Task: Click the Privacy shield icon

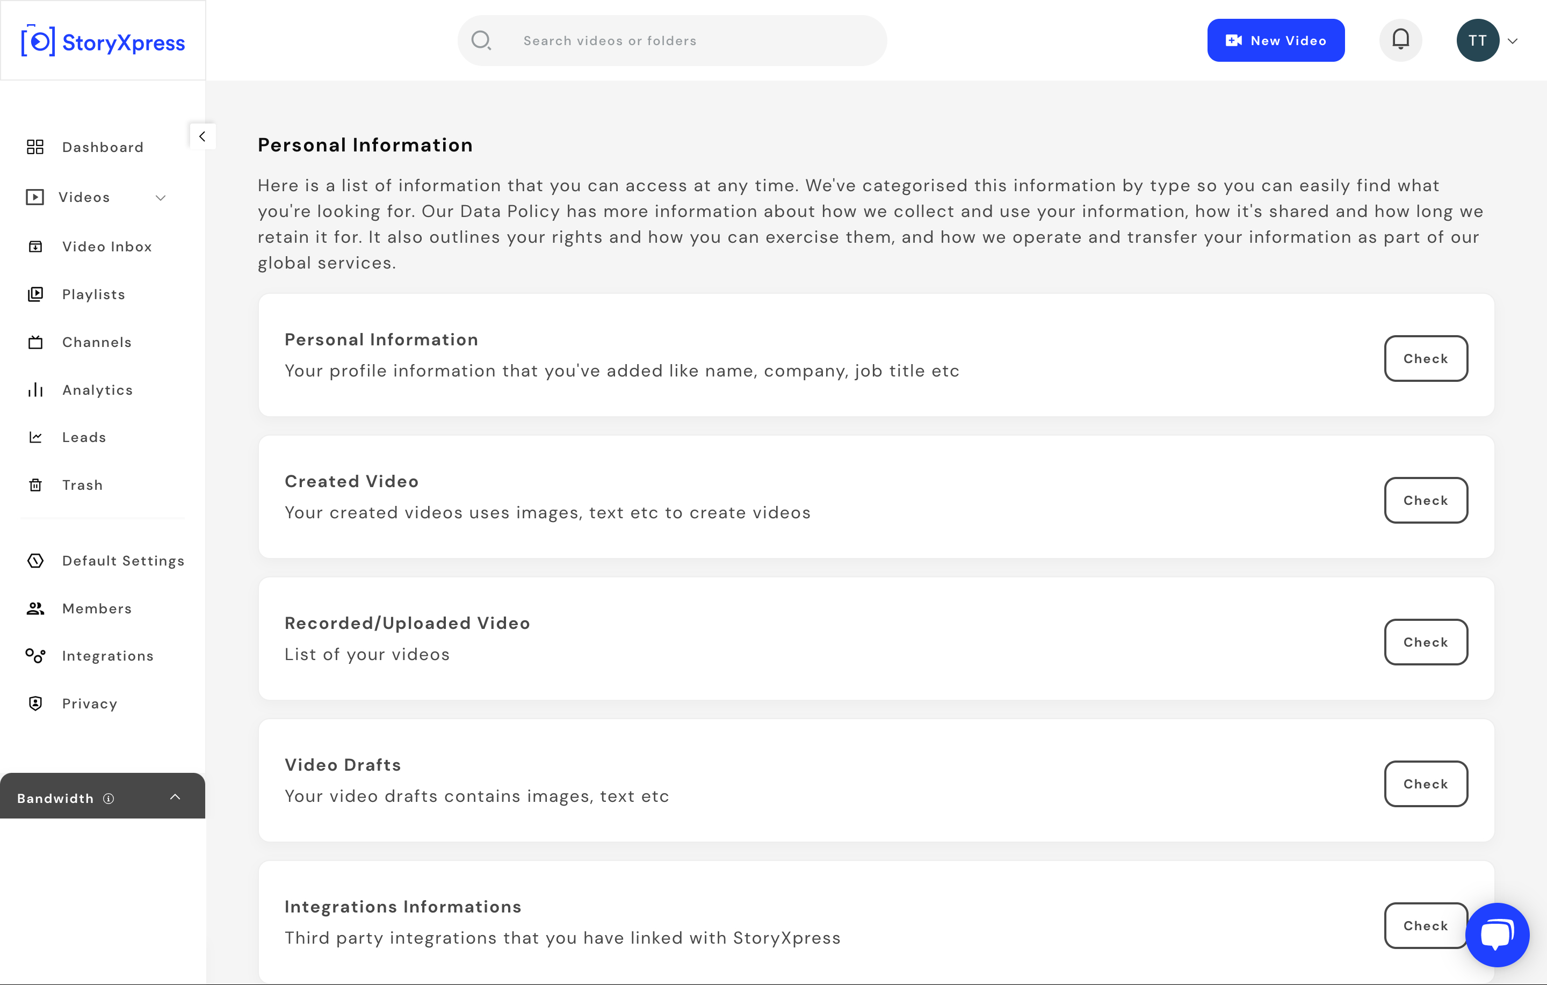Action: tap(35, 704)
